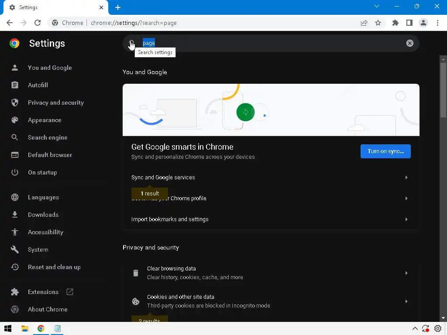Open Accessibility settings
Image resolution: width=447 pixels, height=335 pixels.
tap(45, 232)
